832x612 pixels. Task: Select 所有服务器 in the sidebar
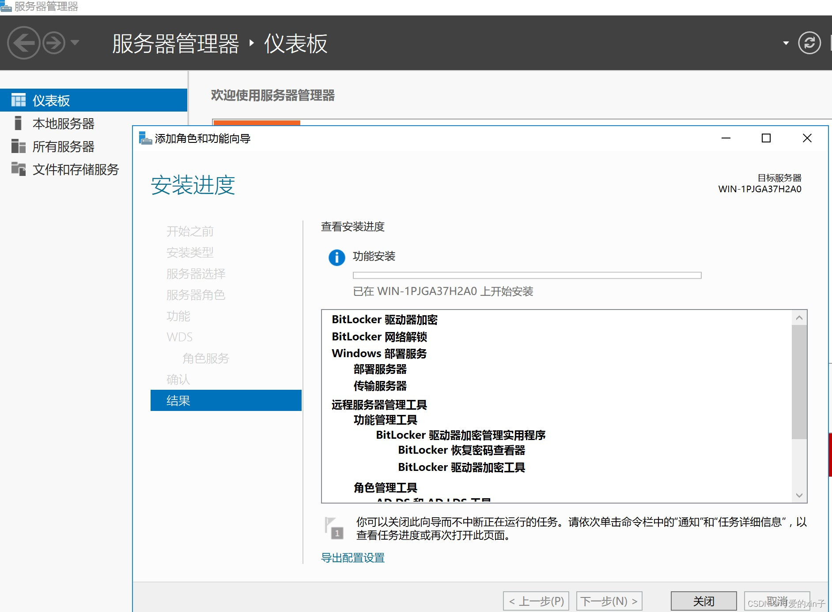(x=64, y=146)
